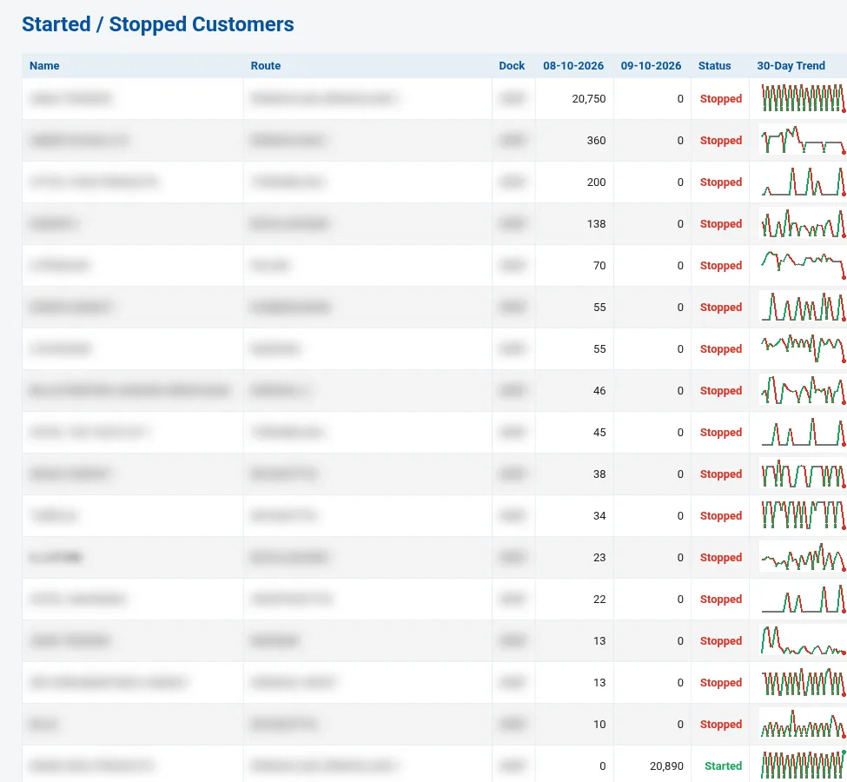Click the Started / Stopped Customers heading
Image resolution: width=847 pixels, height=782 pixels.
click(x=158, y=24)
